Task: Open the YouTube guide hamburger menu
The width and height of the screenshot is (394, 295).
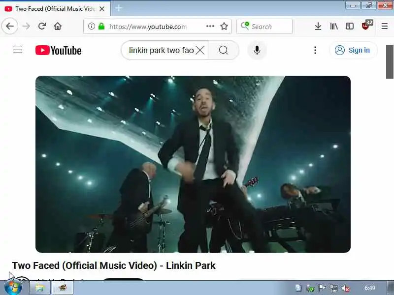Action: [x=18, y=50]
